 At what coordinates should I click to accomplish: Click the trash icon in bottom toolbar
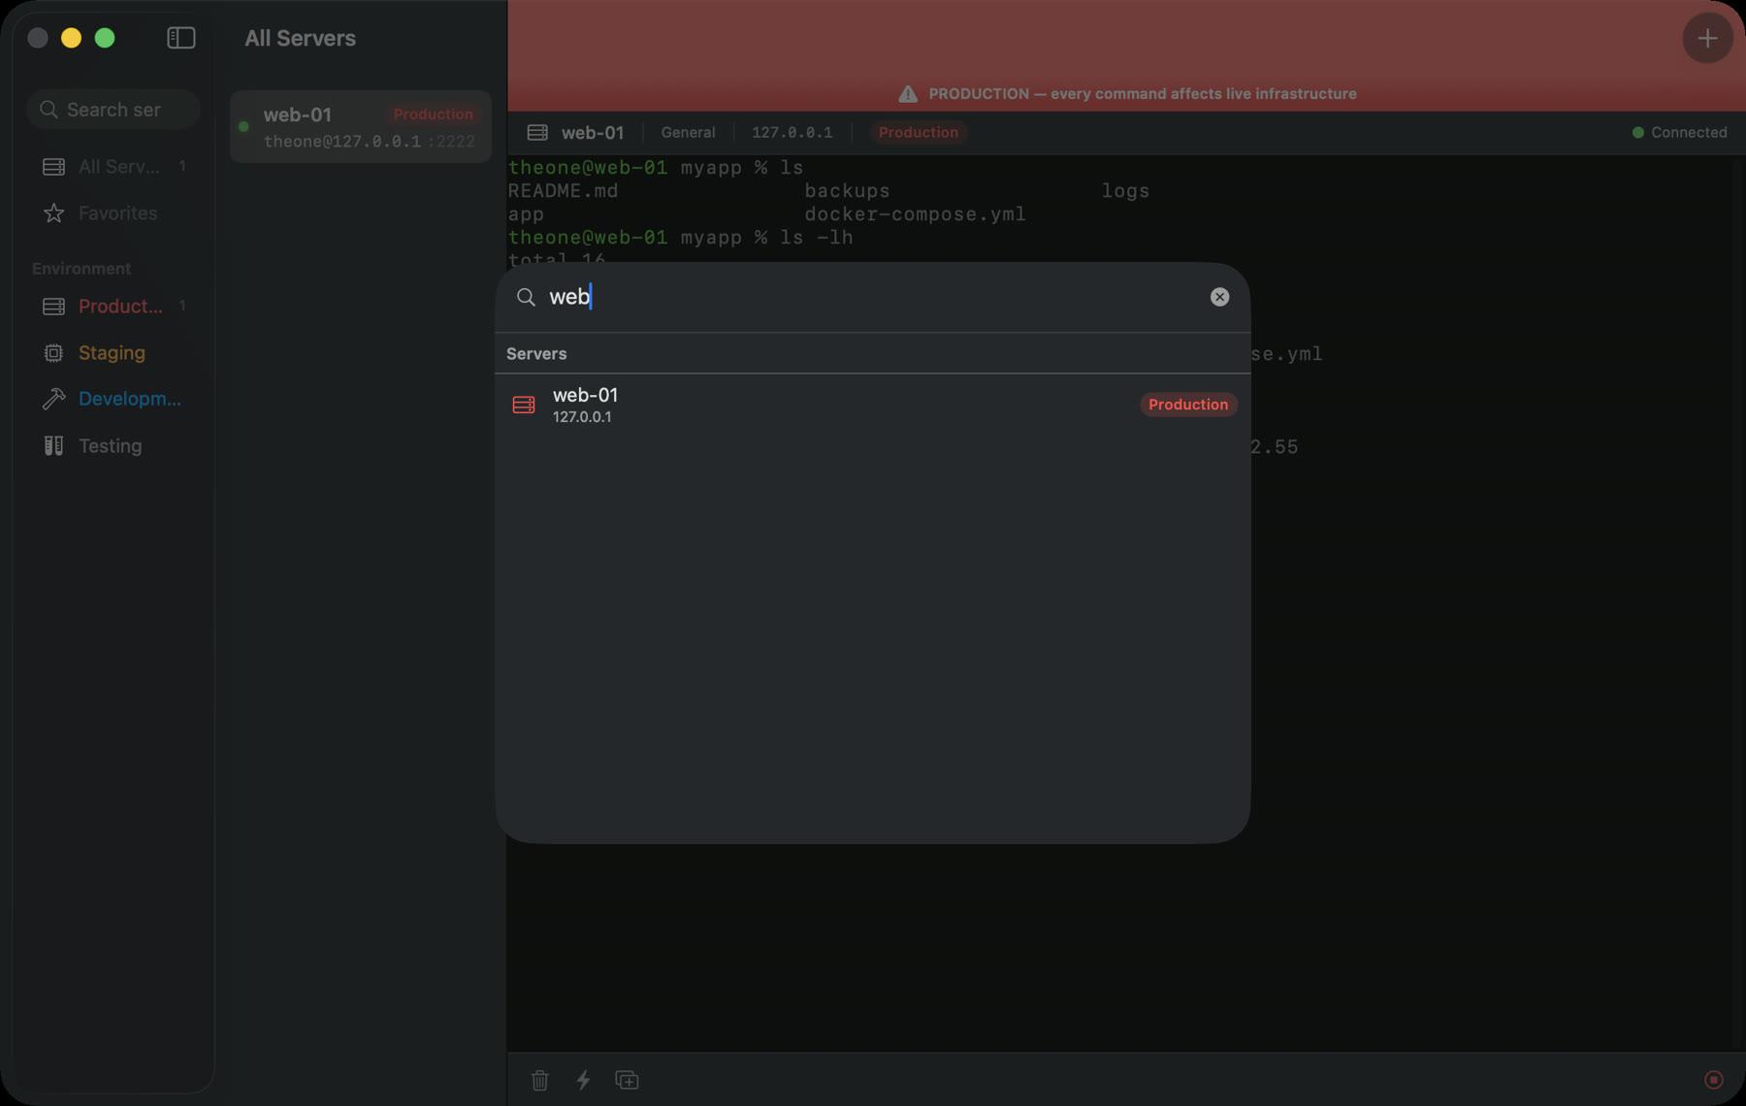[x=540, y=1080]
